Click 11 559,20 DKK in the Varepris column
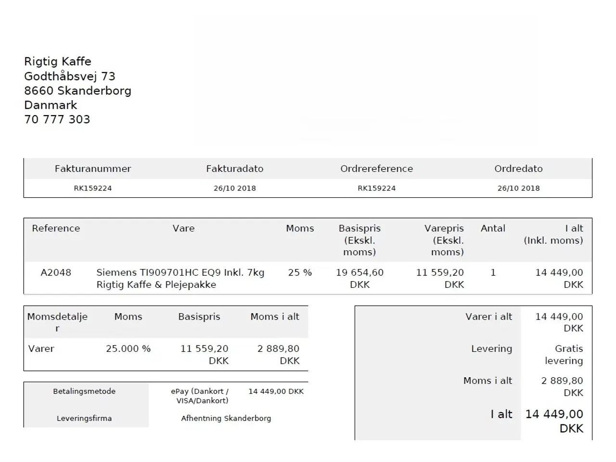The width and height of the screenshot is (616, 462). [x=440, y=279]
